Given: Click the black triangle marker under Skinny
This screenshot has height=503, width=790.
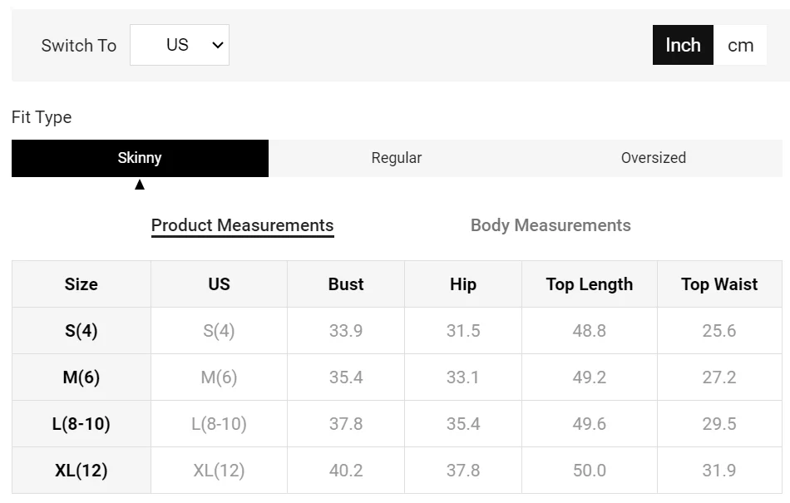Looking at the screenshot, I should coord(140,185).
